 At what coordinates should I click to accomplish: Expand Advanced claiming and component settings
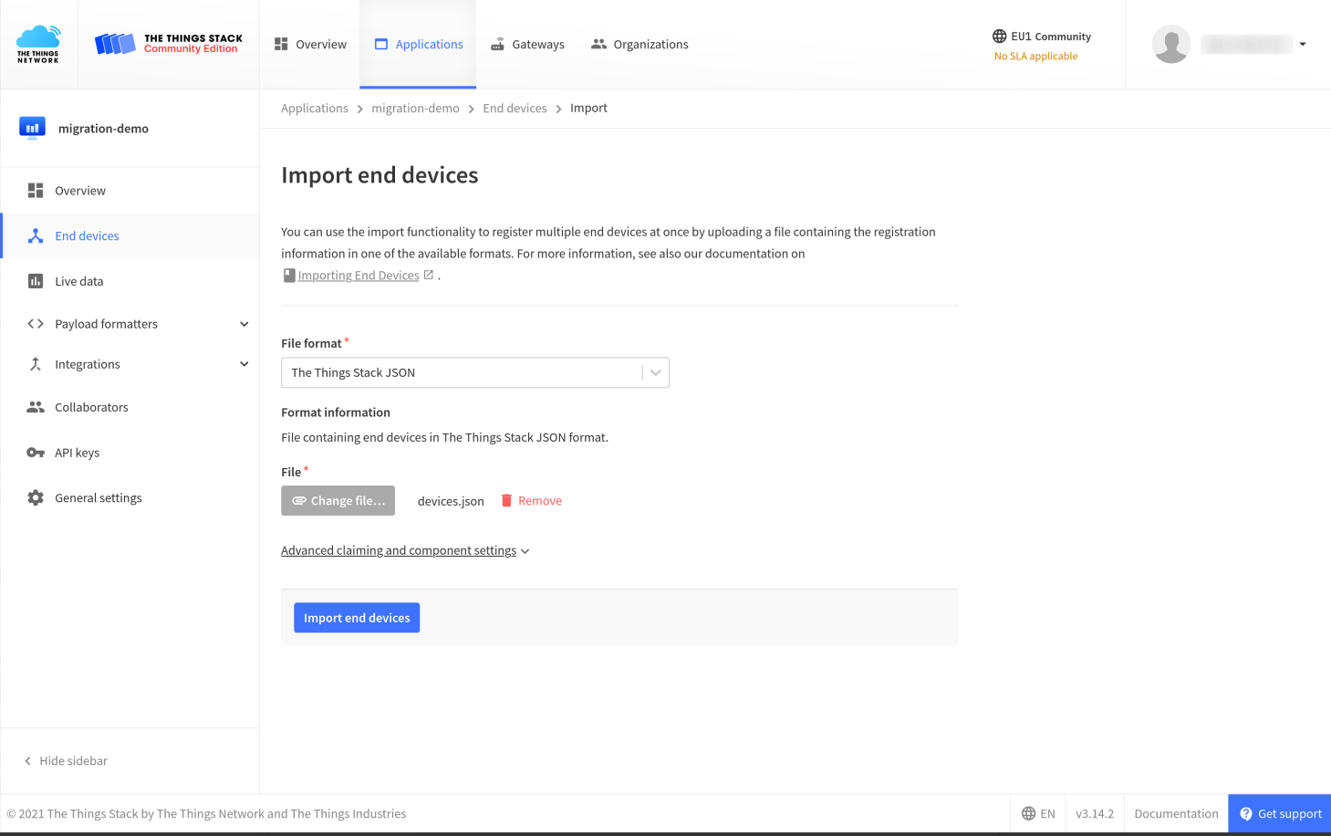[405, 550]
